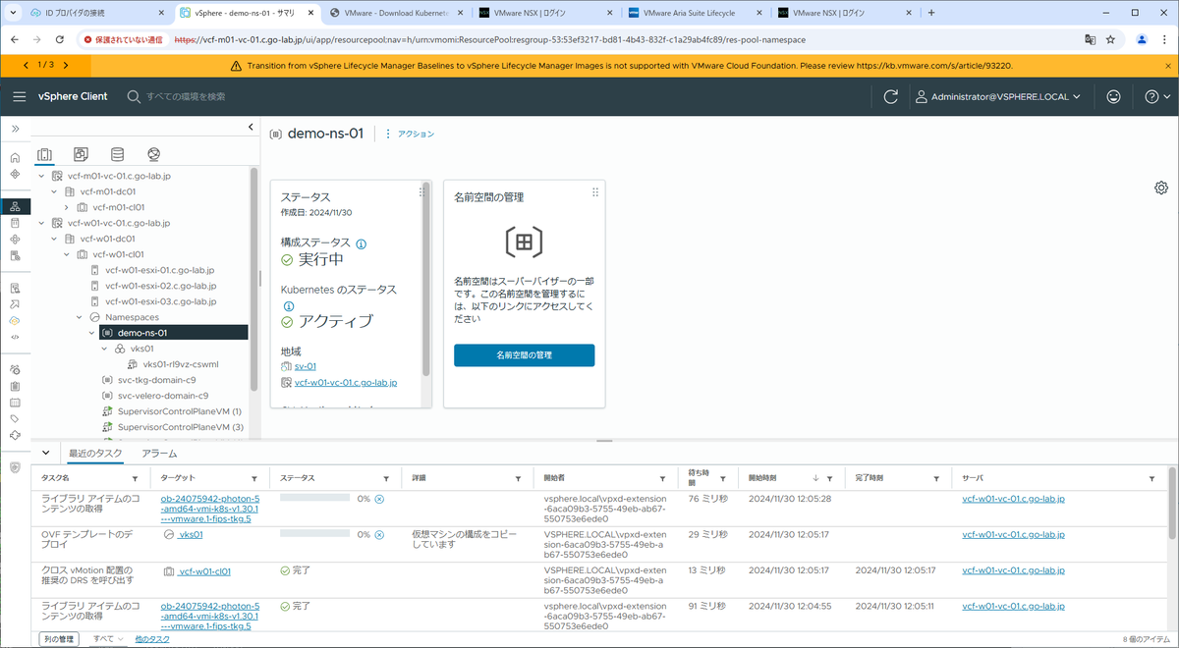This screenshot has height=648, width=1179.
Task: Open the アクション menu for demo-ns-01
Action: click(410, 134)
